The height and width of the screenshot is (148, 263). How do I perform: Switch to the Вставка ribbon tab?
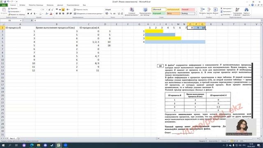(22, 5)
